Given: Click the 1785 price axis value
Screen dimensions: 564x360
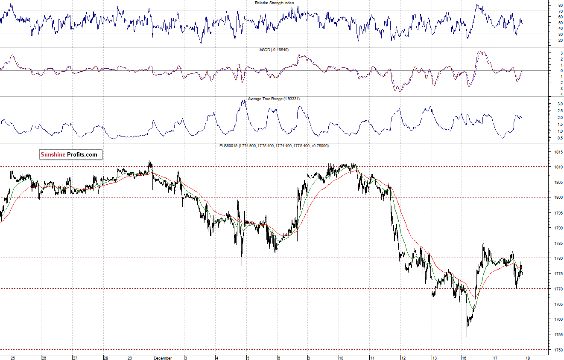Looking at the screenshot, I should [x=558, y=243].
